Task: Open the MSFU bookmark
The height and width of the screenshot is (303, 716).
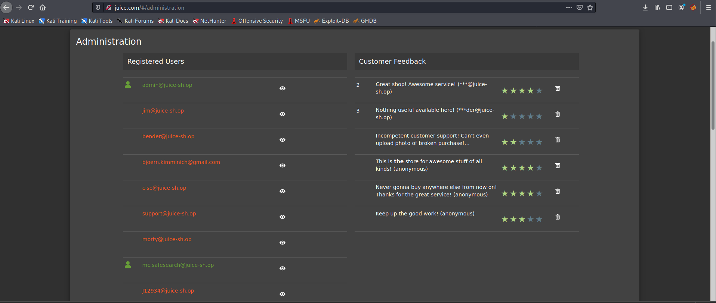Action: (x=299, y=21)
